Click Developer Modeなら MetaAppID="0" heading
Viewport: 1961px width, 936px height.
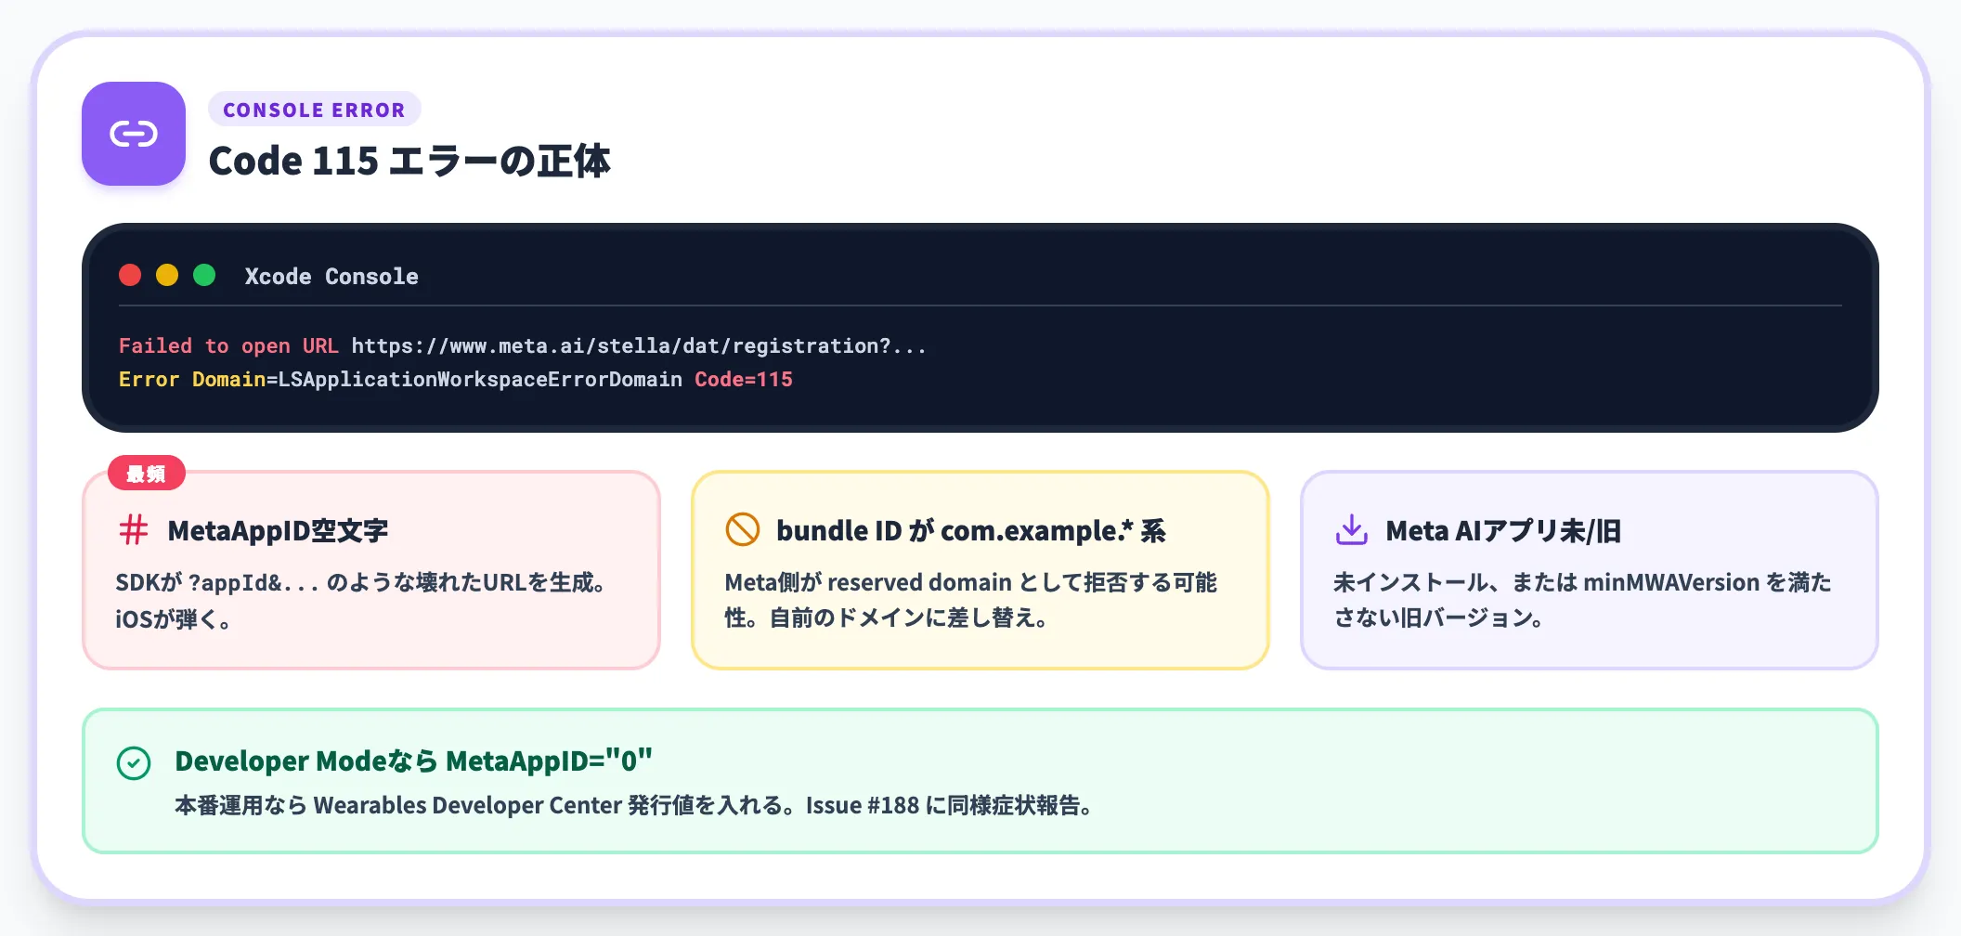click(413, 760)
